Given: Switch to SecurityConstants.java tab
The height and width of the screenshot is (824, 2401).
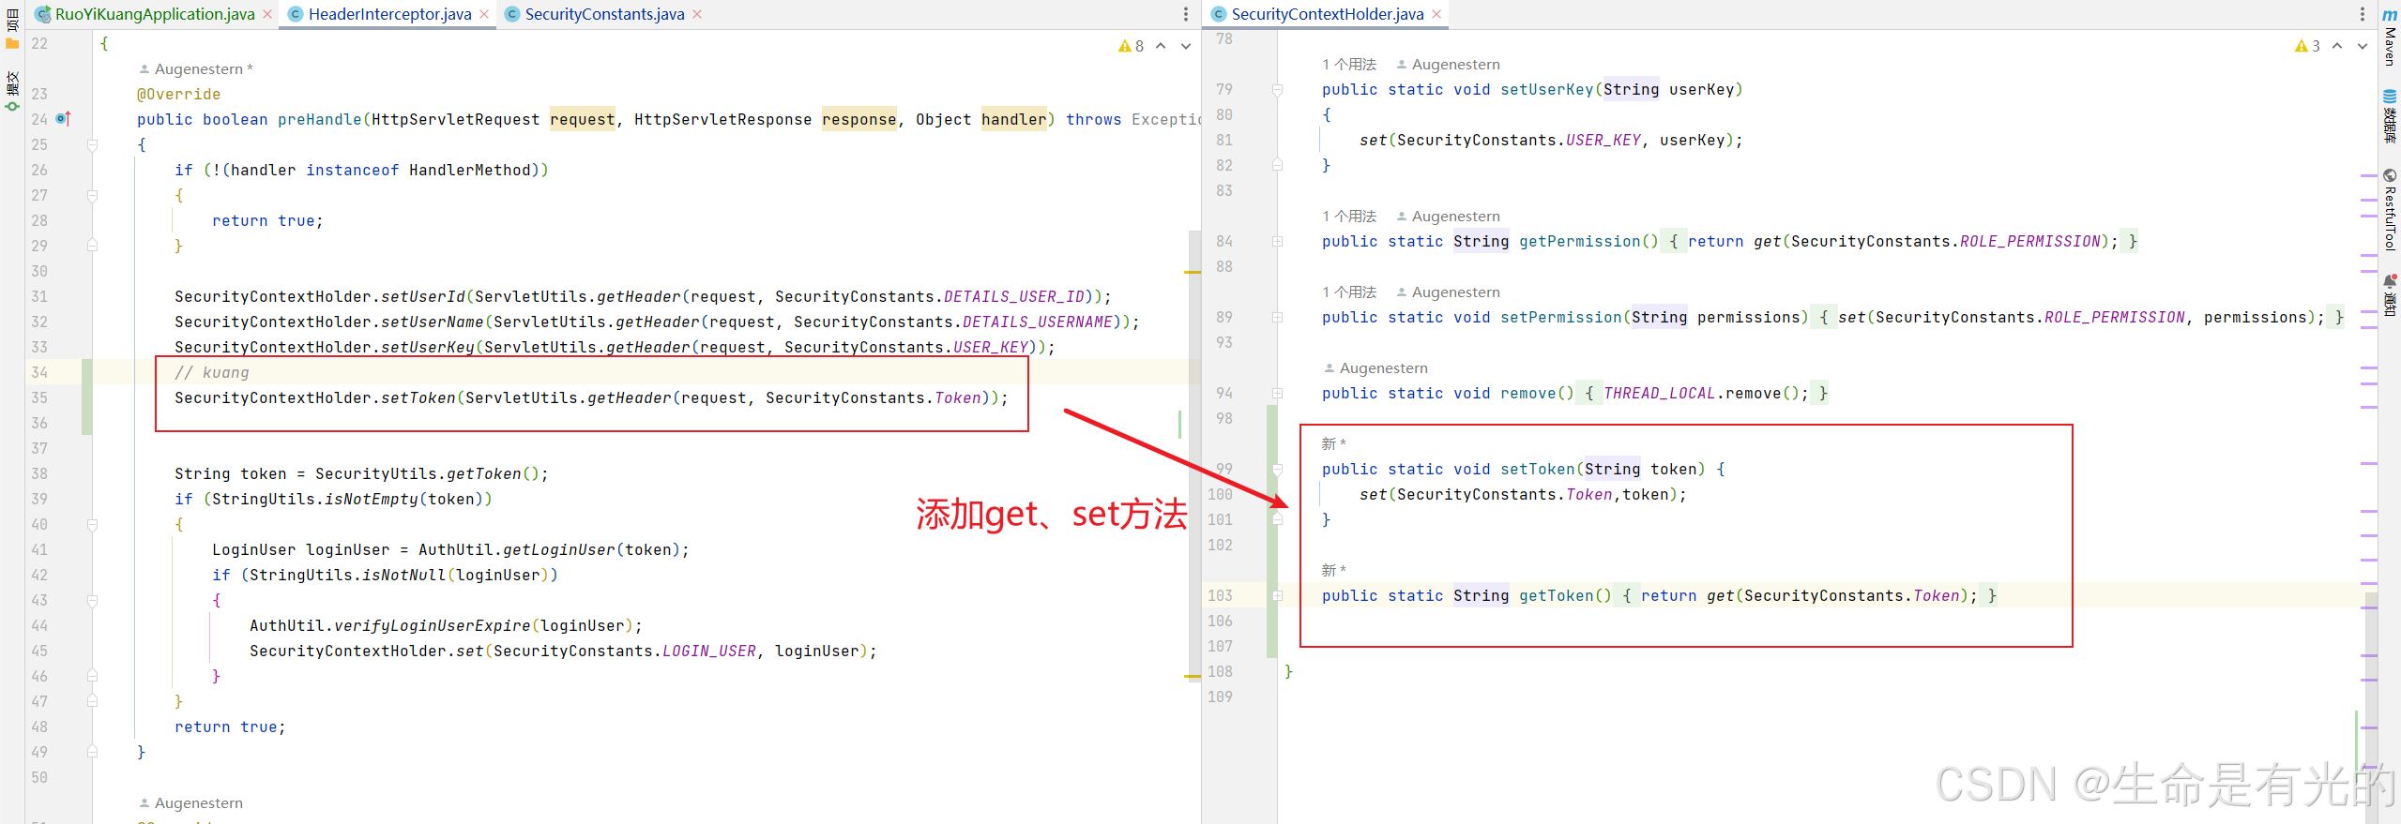Looking at the screenshot, I should (x=605, y=14).
